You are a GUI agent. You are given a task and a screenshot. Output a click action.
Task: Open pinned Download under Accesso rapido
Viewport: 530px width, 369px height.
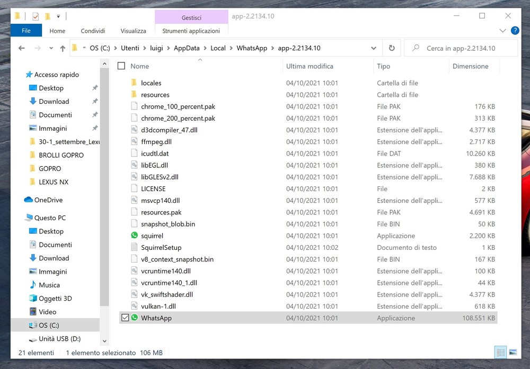pyautogui.click(x=54, y=101)
